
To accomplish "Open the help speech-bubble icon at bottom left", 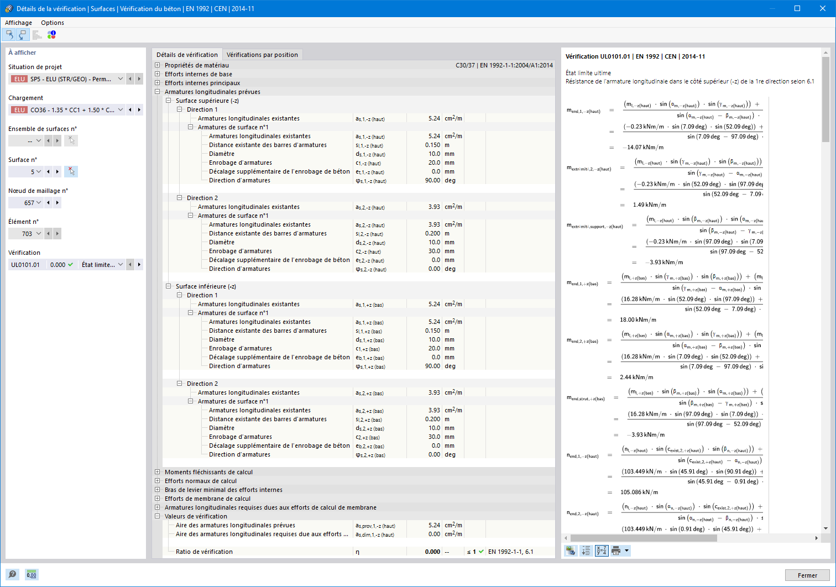I will point(12,575).
